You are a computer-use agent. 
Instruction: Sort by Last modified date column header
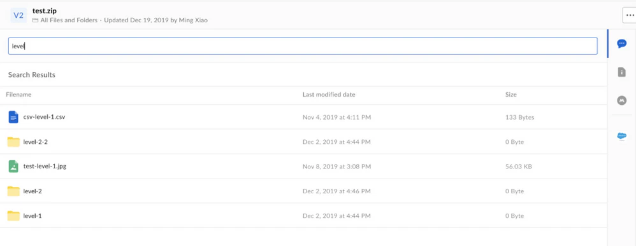point(329,95)
